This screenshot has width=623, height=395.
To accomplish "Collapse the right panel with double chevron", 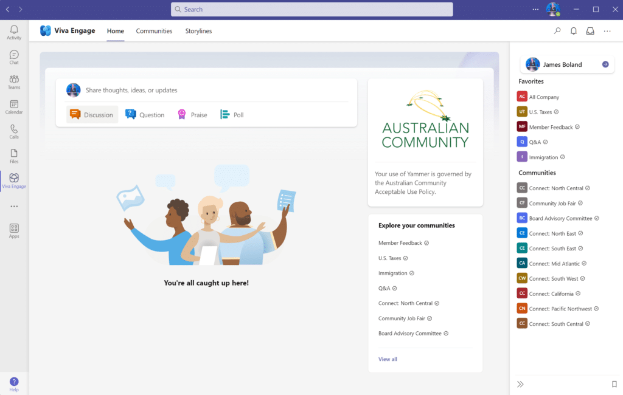I will pyautogui.click(x=521, y=384).
